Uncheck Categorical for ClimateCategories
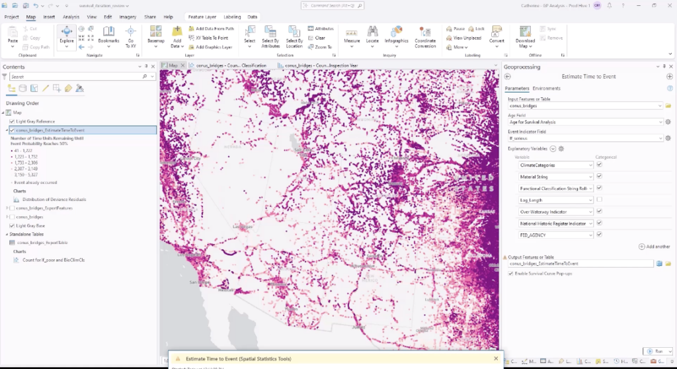 pos(599,165)
